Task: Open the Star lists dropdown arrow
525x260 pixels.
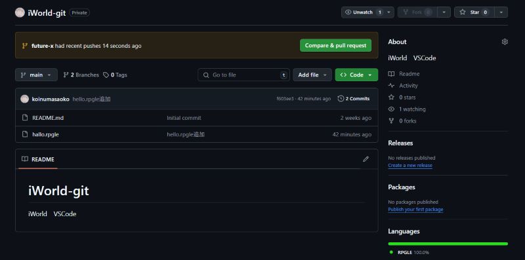Action: pyautogui.click(x=501, y=12)
